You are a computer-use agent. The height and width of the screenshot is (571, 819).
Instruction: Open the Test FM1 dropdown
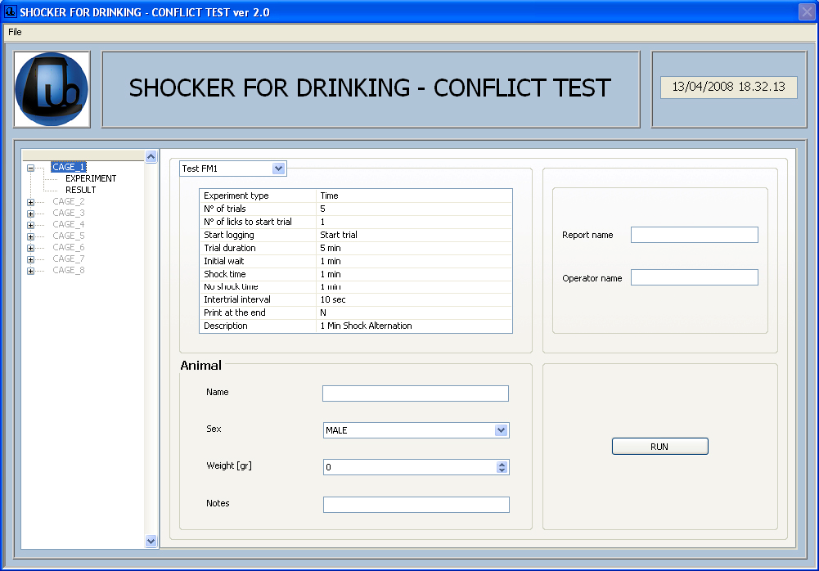278,169
